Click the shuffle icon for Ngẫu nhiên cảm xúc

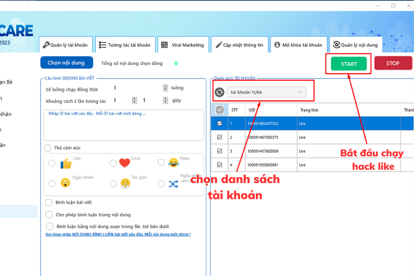(x=173, y=184)
